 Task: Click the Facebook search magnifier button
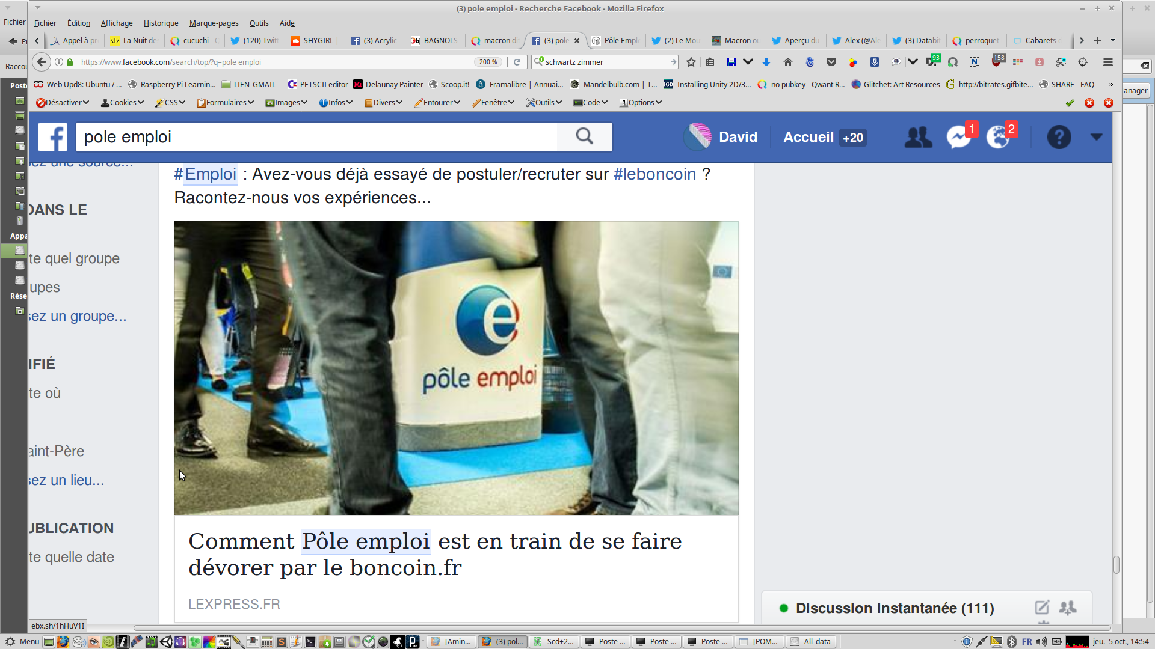coord(584,137)
